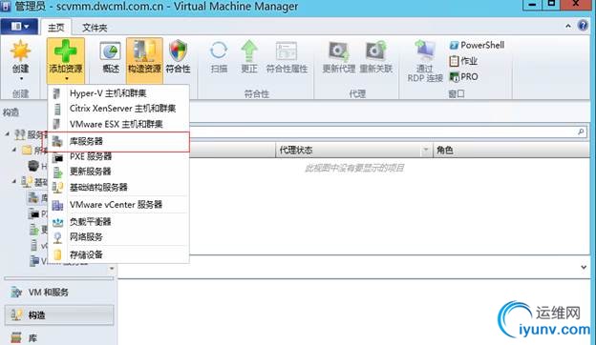
Task: Choose Hyper-V 主机和群集 menu entry
Action: point(118,93)
